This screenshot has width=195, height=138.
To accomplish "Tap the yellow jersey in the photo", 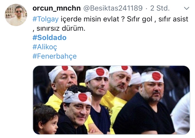I will click(x=54, y=101).
